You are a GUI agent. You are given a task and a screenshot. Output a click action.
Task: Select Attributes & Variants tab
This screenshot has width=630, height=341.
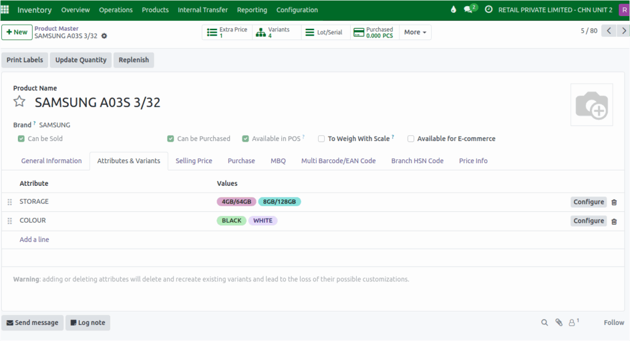129,161
